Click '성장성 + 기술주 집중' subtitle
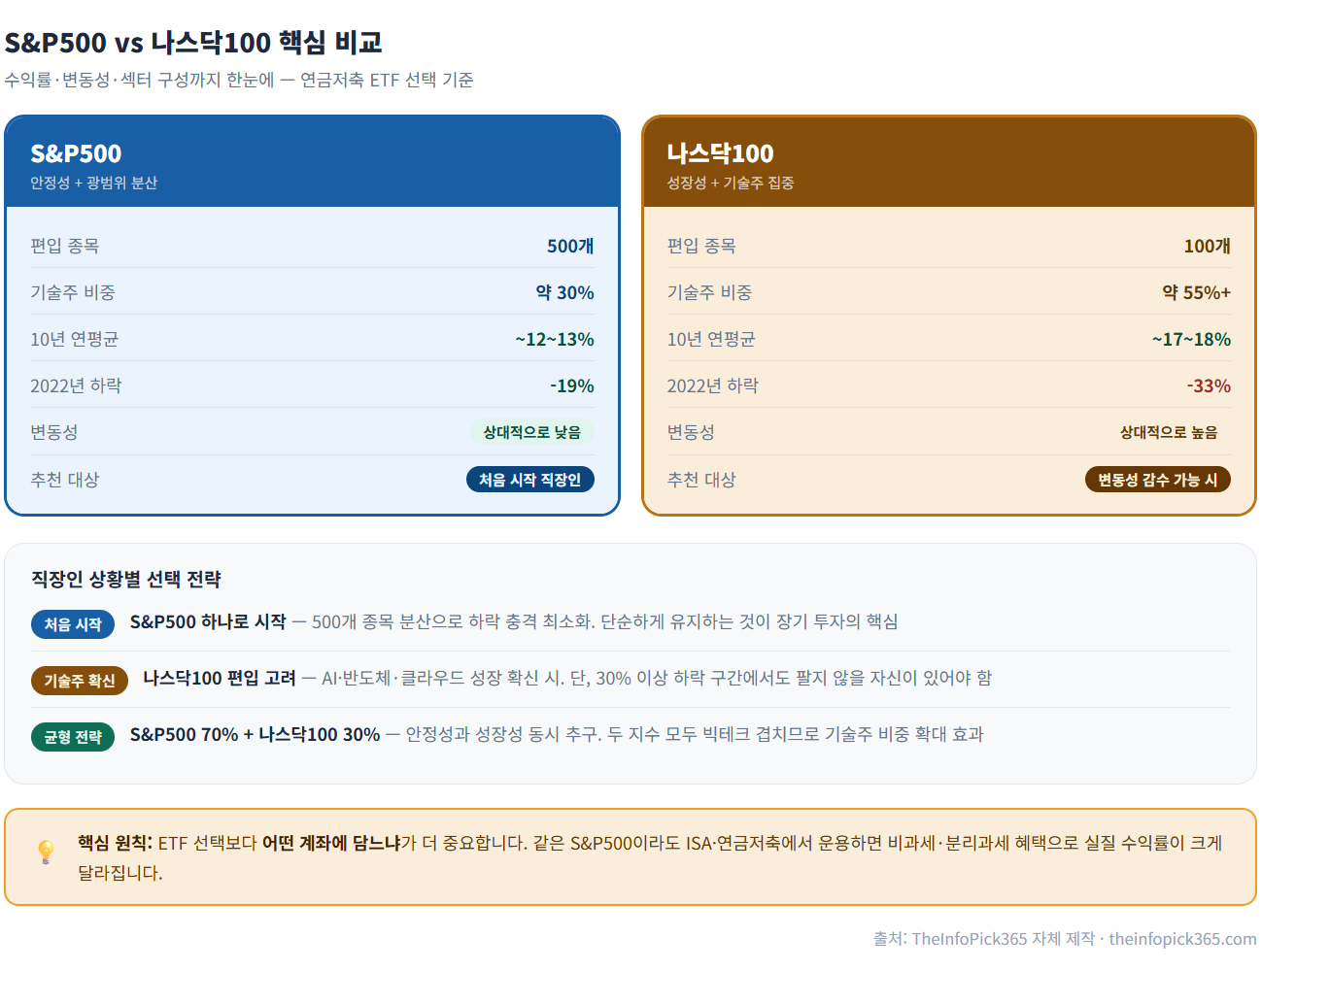The height and width of the screenshot is (1004, 1330). coord(731,183)
